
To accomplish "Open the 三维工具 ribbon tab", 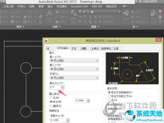I will pos(8,6).
